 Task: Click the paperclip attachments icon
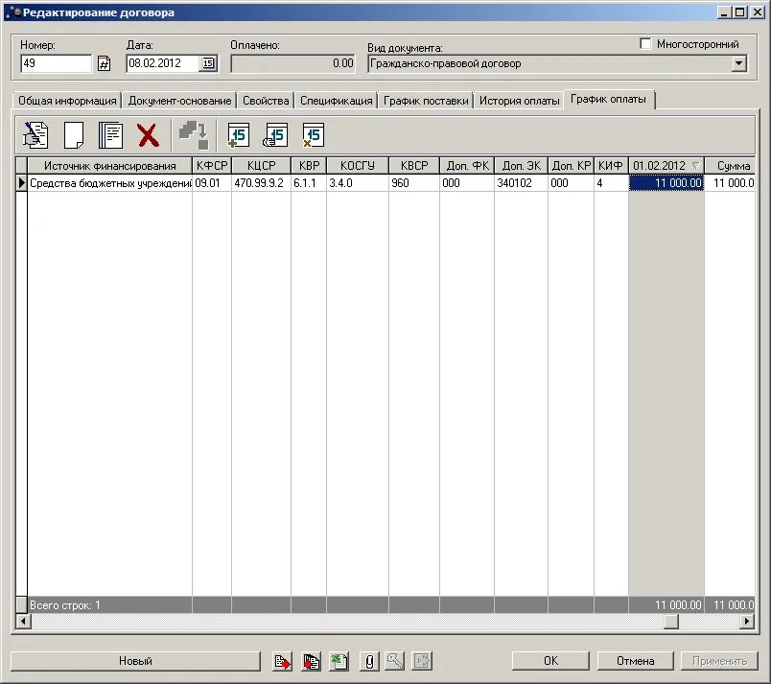tap(369, 661)
